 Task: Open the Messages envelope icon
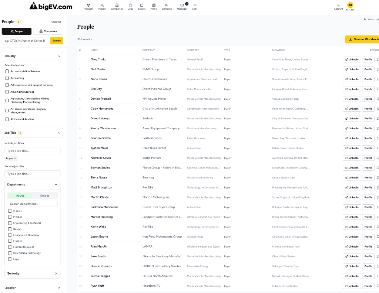click(x=182, y=5)
